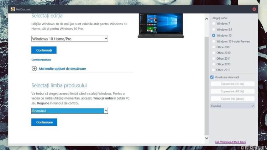The height and width of the screenshot is (150, 267).
Task: Toggle the Vizualizare Avansată checkbox
Action: (x=212, y=77)
